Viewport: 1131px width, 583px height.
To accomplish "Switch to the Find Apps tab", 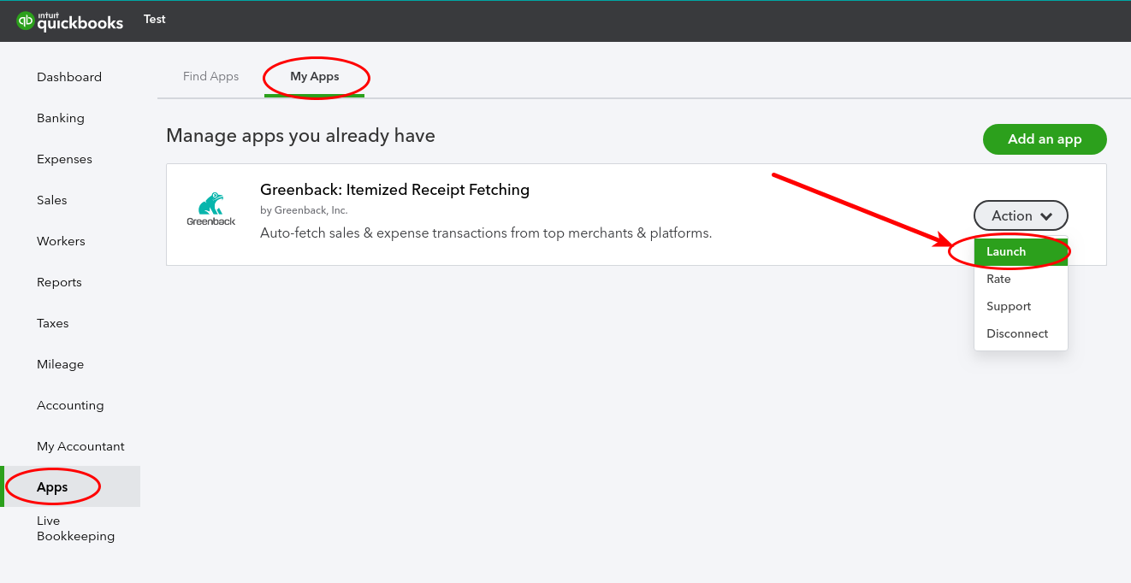I will point(210,76).
